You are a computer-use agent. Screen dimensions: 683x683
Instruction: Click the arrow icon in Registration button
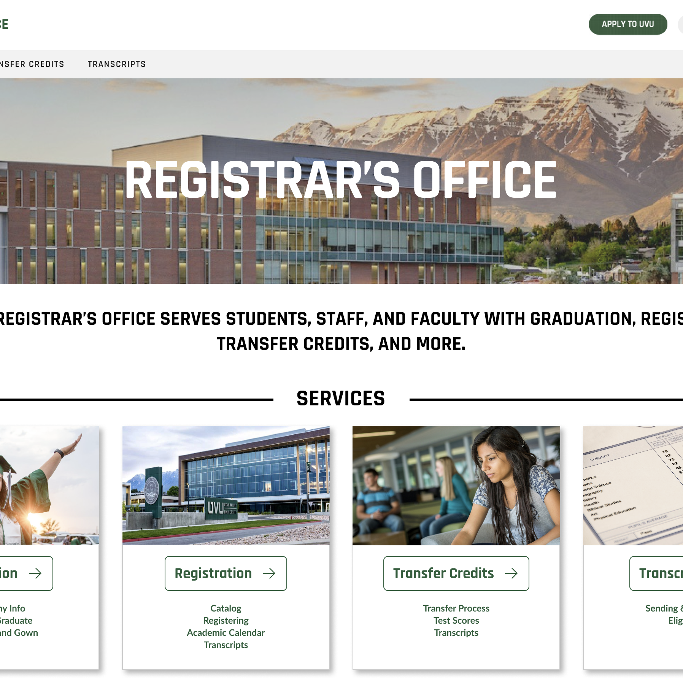(269, 573)
